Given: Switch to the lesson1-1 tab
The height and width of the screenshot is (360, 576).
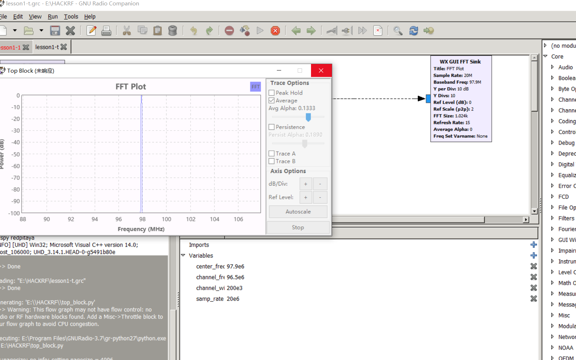Looking at the screenshot, I should (x=11, y=47).
